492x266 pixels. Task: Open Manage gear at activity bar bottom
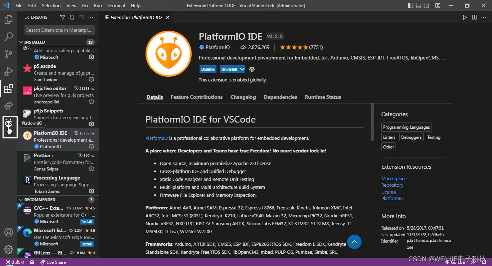point(9,249)
